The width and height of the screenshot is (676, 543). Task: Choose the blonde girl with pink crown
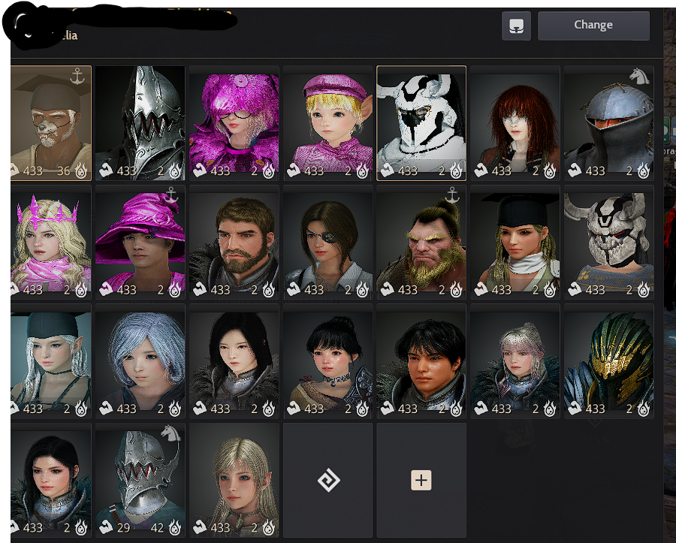(51, 242)
